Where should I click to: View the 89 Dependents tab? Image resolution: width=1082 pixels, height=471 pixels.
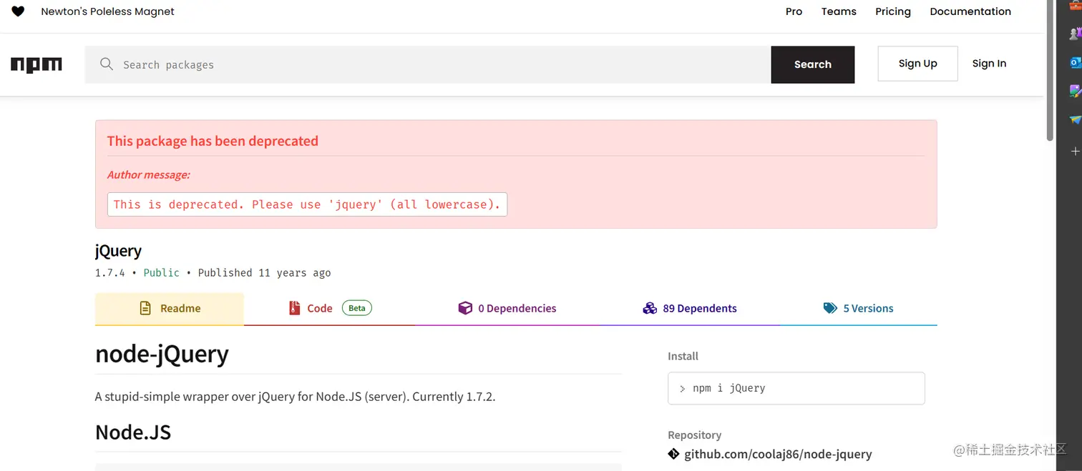(x=690, y=309)
